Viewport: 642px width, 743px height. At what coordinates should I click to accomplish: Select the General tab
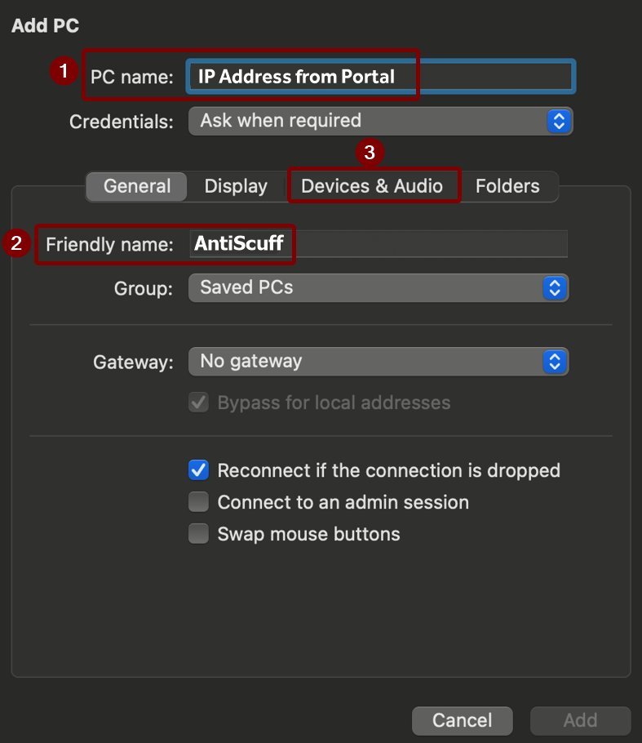point(137,186)
